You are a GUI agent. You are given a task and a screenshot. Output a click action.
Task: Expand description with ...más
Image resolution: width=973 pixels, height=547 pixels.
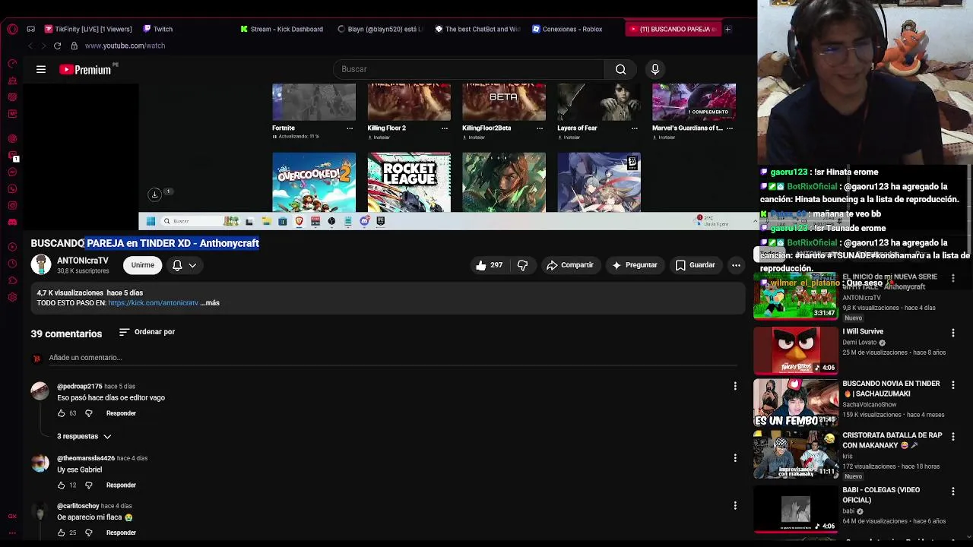(210, 303)
